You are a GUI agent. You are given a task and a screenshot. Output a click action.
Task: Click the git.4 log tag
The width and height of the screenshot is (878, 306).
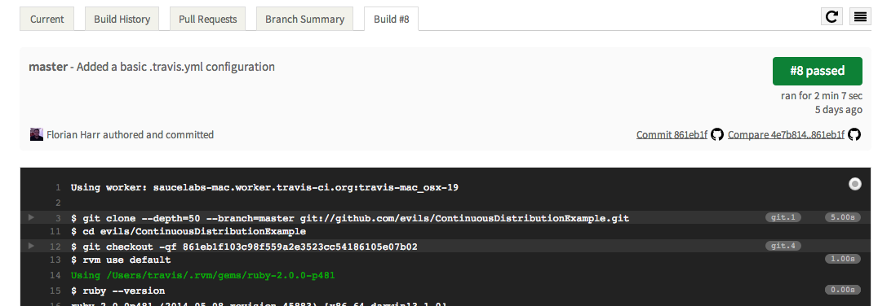pyautogui.click(x=783, y=246)
